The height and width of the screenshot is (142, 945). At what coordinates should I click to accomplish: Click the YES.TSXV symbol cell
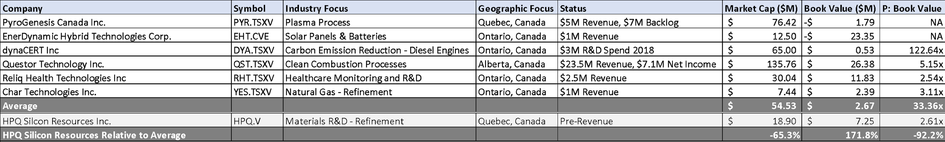[257, 92]
